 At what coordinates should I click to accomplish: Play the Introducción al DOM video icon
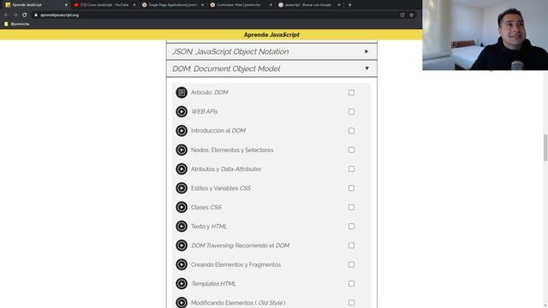182,131
